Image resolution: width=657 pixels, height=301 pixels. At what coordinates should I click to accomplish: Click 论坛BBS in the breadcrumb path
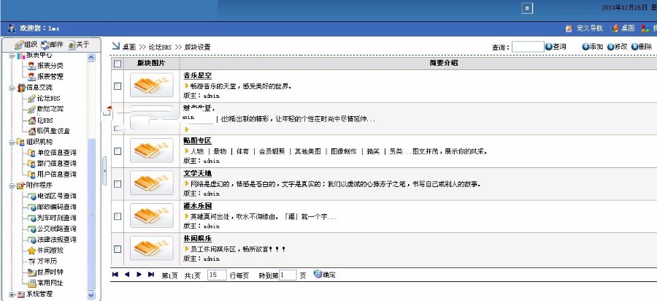pyautogui.click(x=160, y=47)
